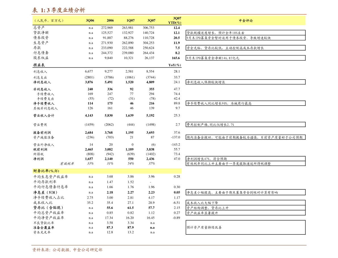Click the black body below 3Q07 YTD(%) header
Viewport: 338px width, 258px height.
tap(175, 85)
